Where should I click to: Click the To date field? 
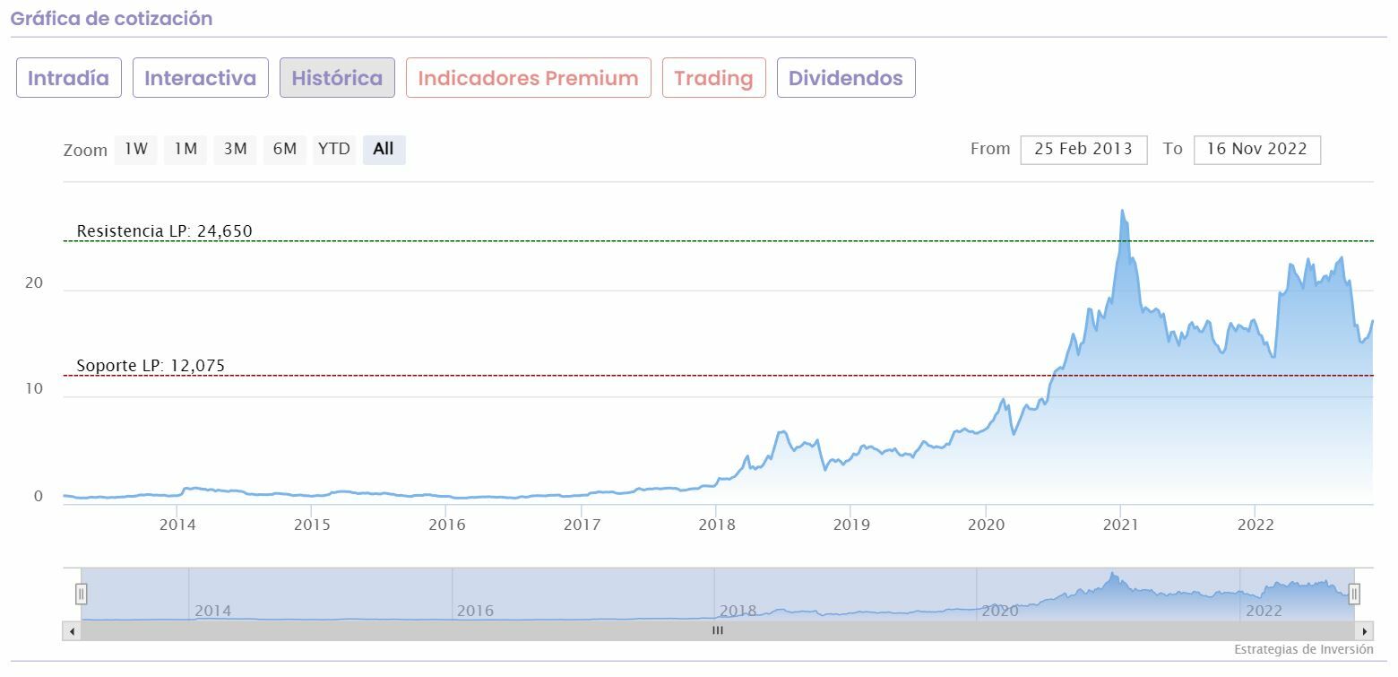1256,150
